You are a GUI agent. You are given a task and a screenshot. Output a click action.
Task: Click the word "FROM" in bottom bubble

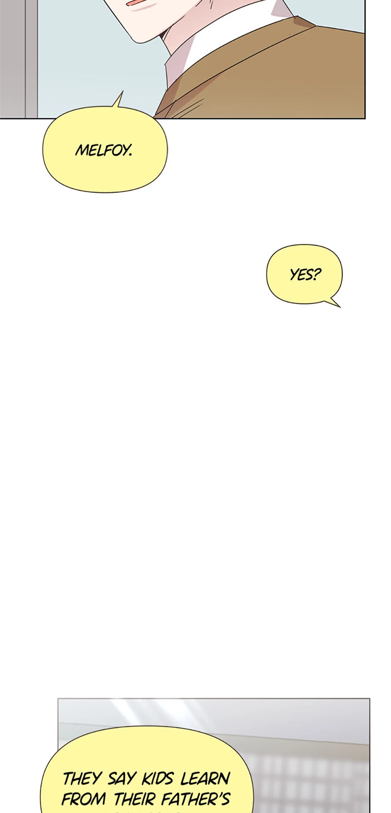(83, 799)
